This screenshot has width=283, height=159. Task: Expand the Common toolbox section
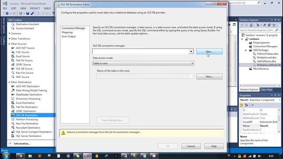[9, 34]
